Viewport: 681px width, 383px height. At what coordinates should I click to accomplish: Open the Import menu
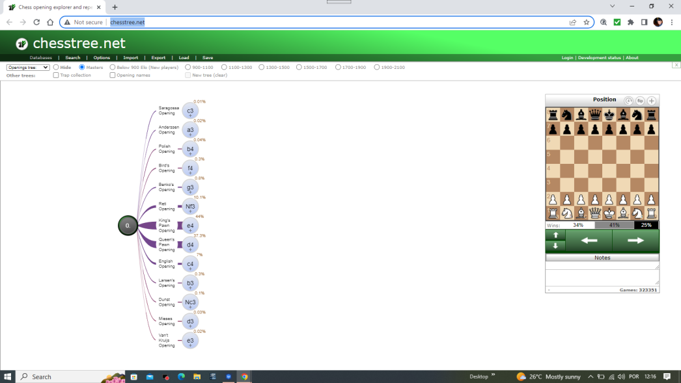(130, 58)
